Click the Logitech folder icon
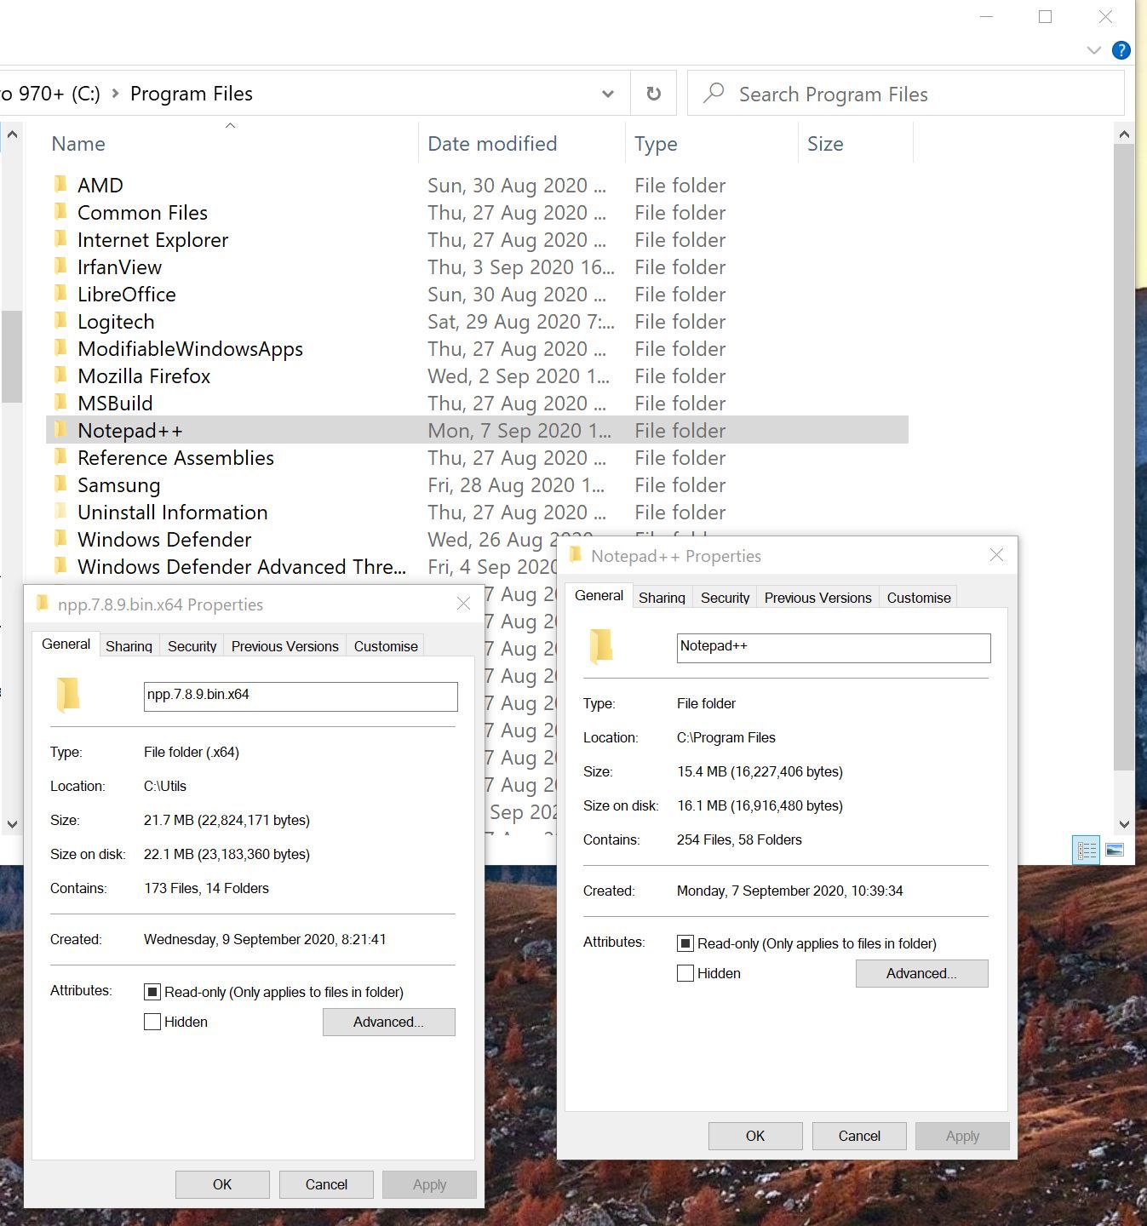 tap(60, 321)
